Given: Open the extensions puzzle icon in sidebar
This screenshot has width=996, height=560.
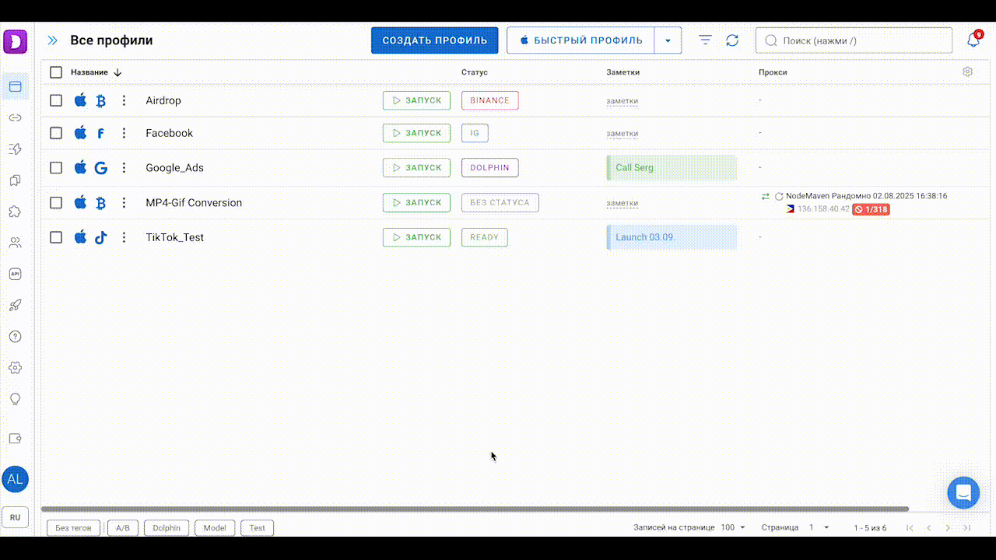Looking at the screenshot, I should (15, 212).
